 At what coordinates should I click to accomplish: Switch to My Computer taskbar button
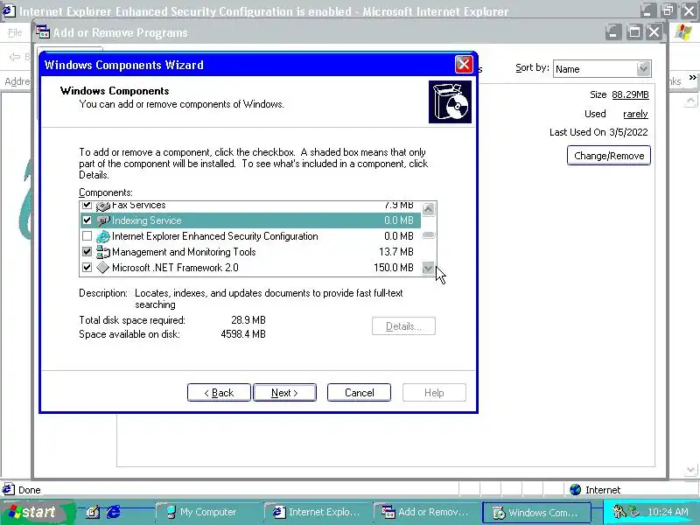(207, 512)
